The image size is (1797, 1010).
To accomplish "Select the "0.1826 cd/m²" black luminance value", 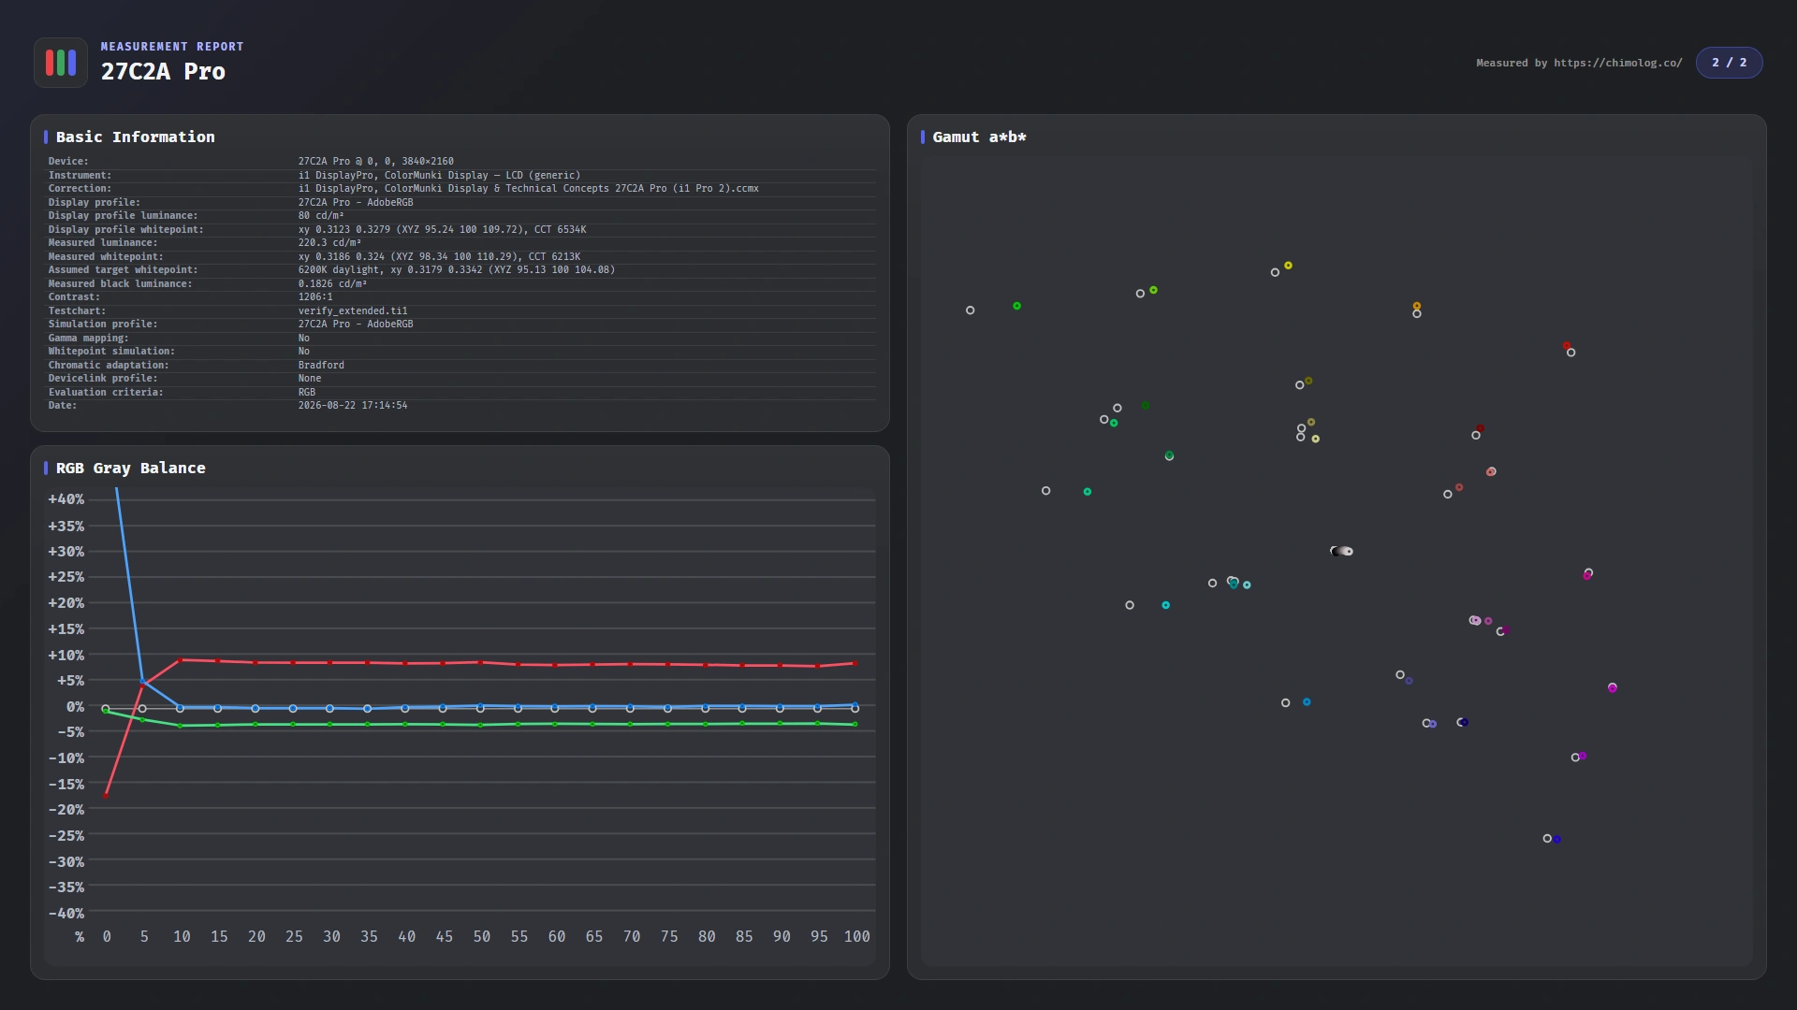I will pos(332,284).
